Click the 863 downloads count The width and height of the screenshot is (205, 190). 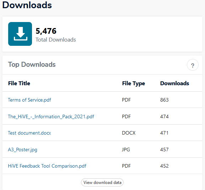point(164,100)
